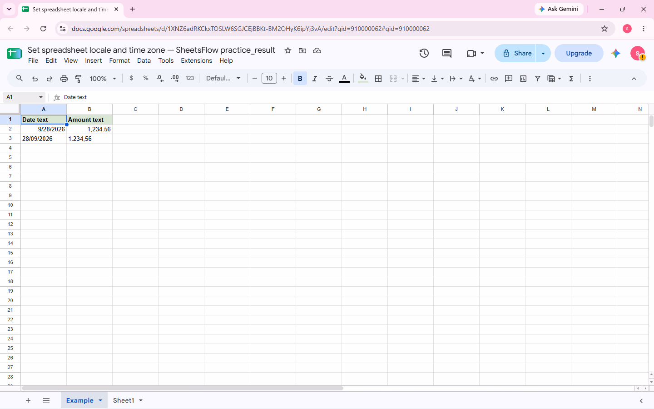Toggle bold formatting

(300, 79)
